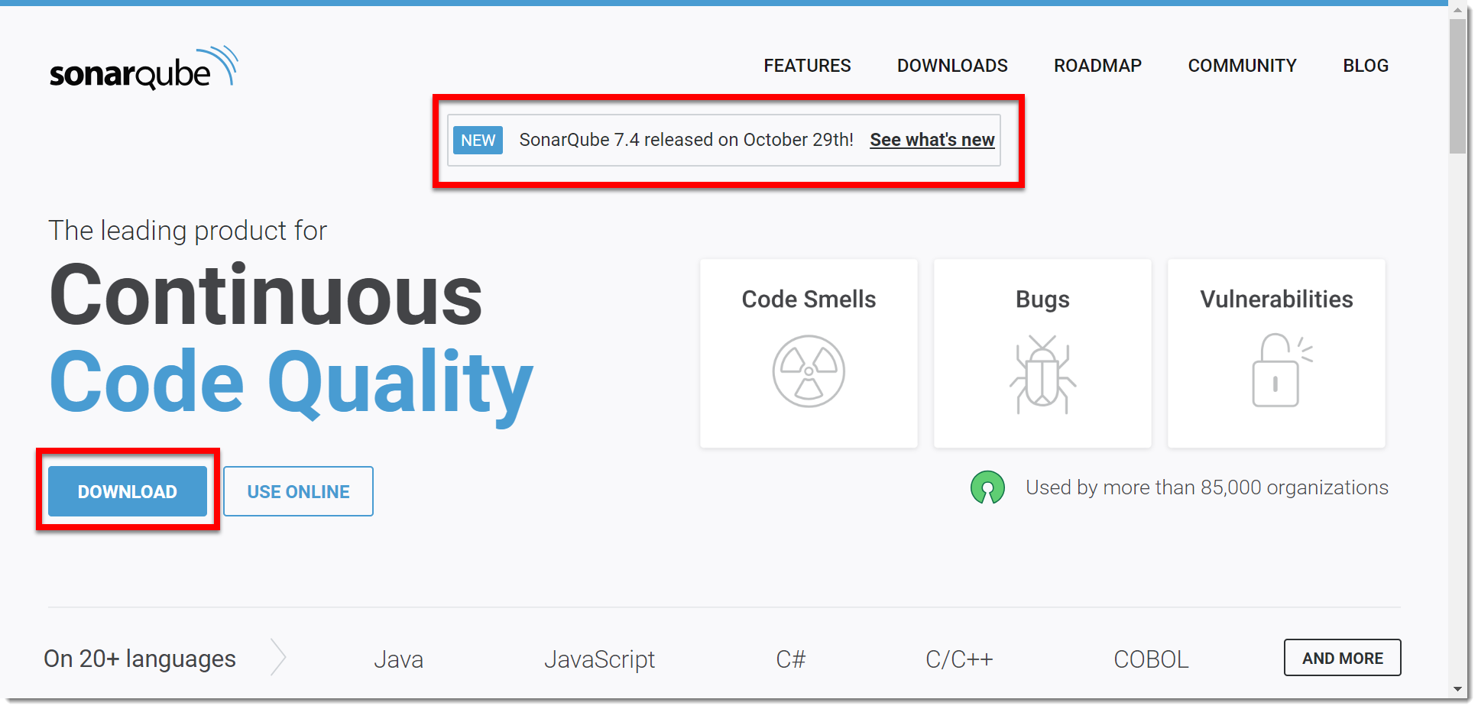
Task: Select the C# language link
Action: [790, 659]
